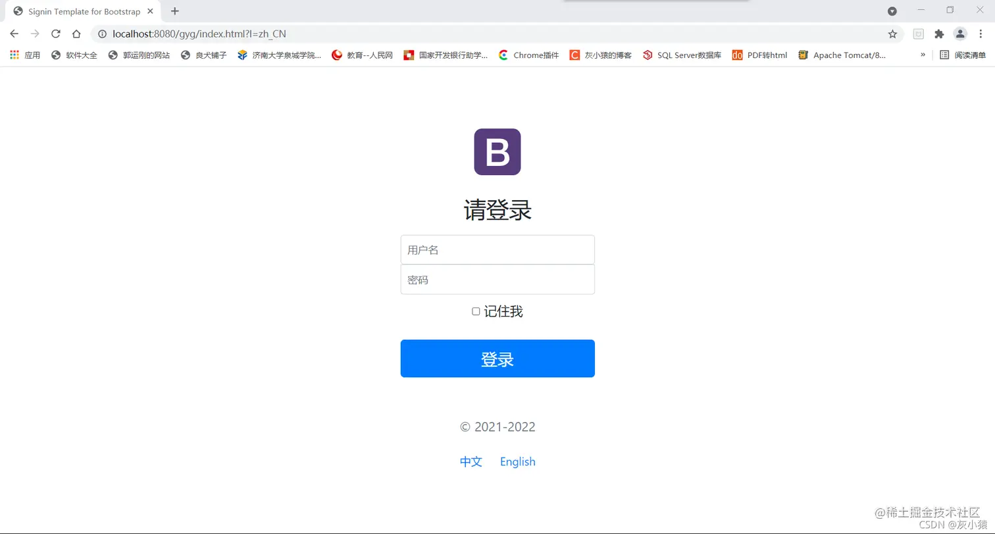Open a new tab with plus button

click(174, 11)
